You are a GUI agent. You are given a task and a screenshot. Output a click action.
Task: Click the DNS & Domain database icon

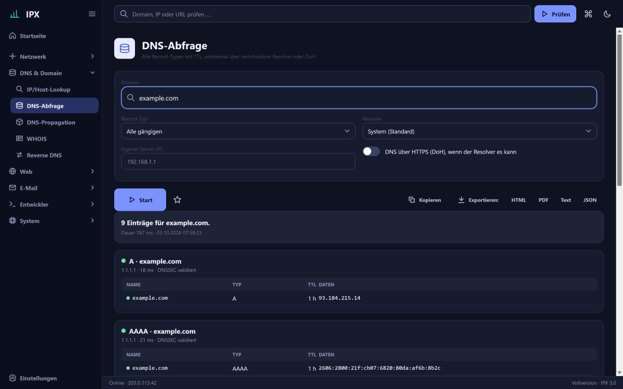pyautogui.click(x=13, y=73)
